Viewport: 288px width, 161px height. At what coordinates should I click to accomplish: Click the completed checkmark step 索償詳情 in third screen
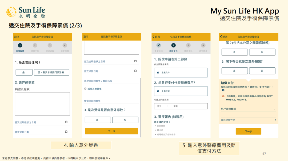point(158,45)
